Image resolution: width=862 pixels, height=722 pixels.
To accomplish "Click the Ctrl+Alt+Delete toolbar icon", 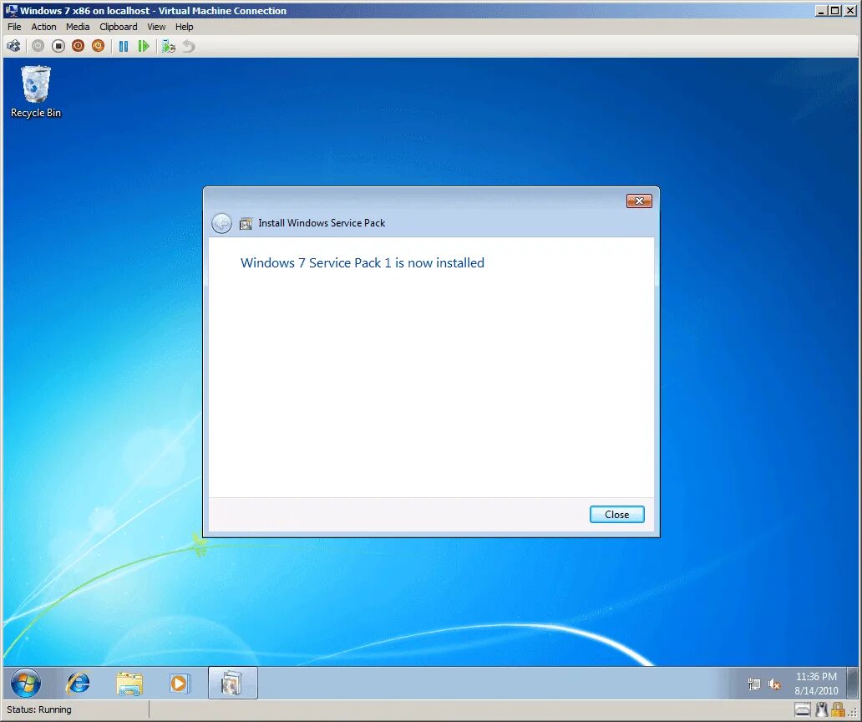I will tap(13, 46).
